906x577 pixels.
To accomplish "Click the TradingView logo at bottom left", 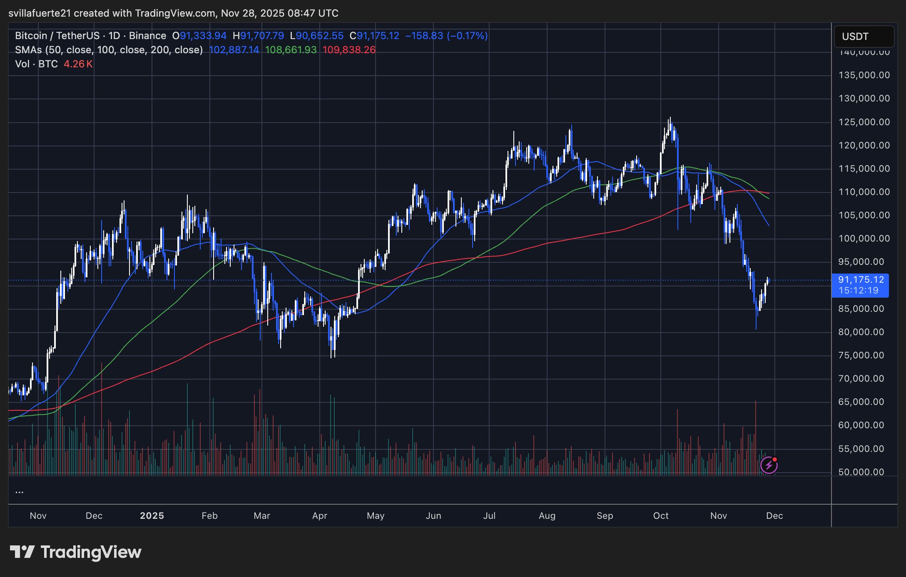I will pyautogui.click(x=76, y=552).
